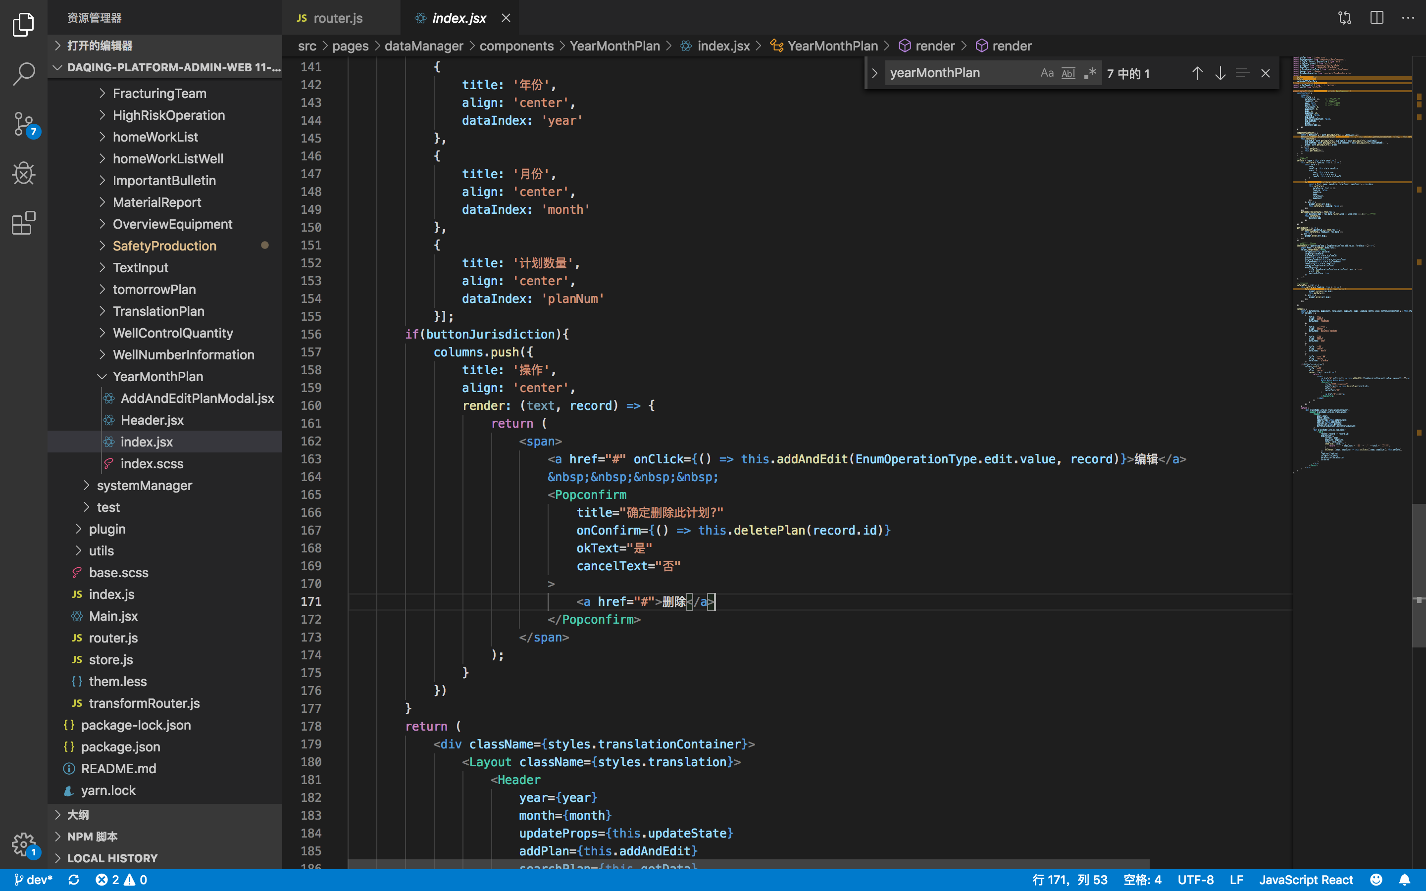Toggle Use Regular Expression in find widget

tap(1090, 73)
